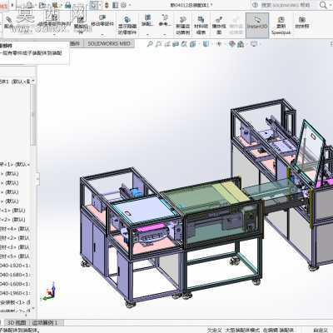Click 欠定义 status bar text
This screenshot has width=333, height=333.
tap(215, 330)
